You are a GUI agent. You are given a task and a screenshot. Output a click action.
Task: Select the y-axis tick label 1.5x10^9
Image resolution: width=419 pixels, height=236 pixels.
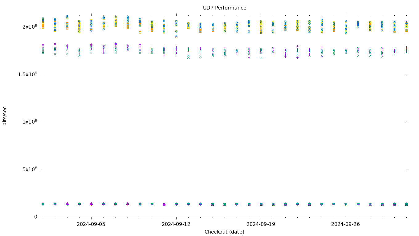(27, 74)
